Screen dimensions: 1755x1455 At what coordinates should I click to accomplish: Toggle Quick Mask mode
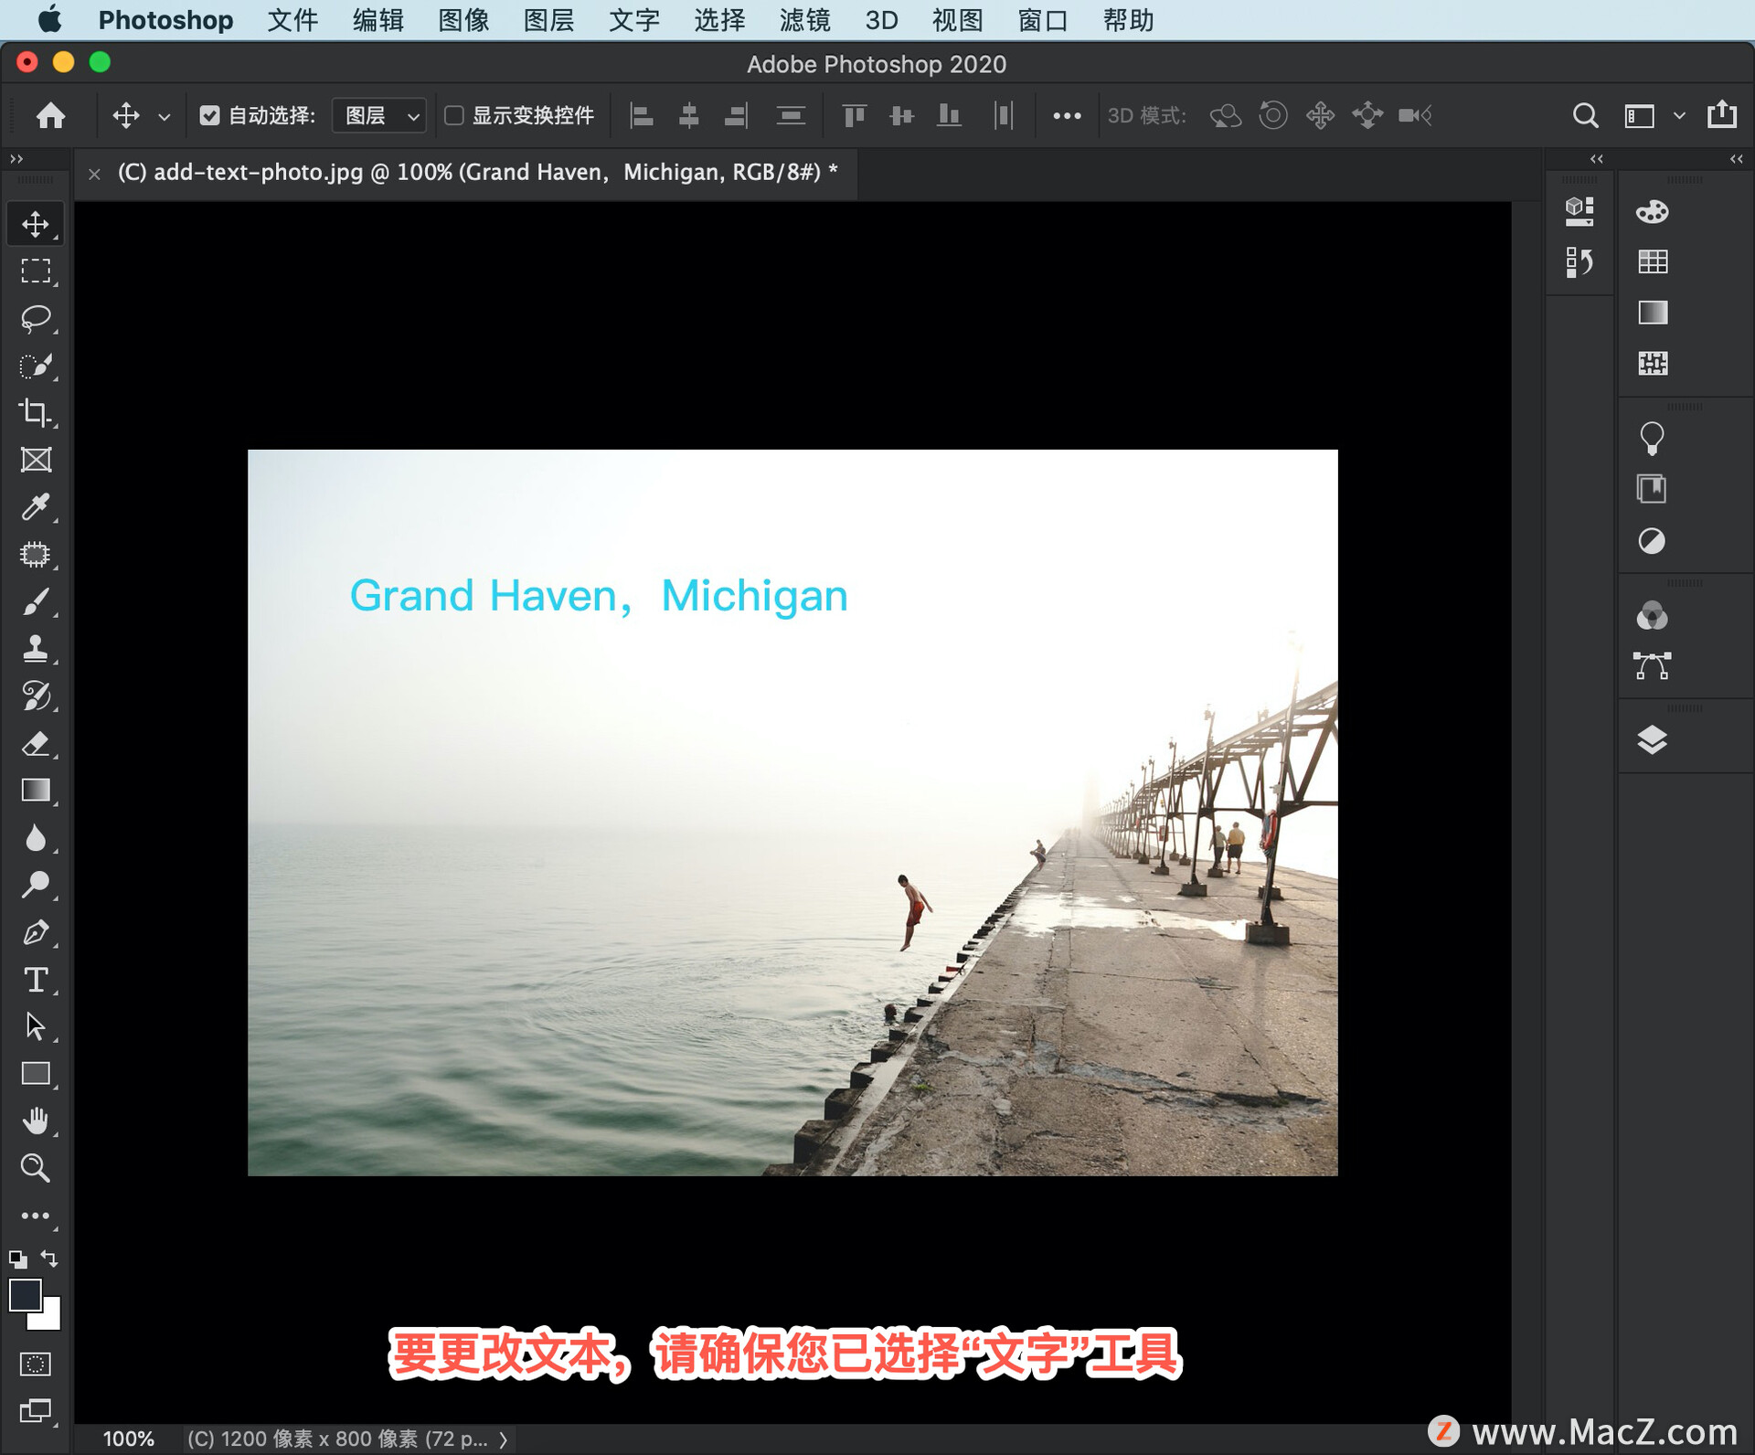[36, 1364]
